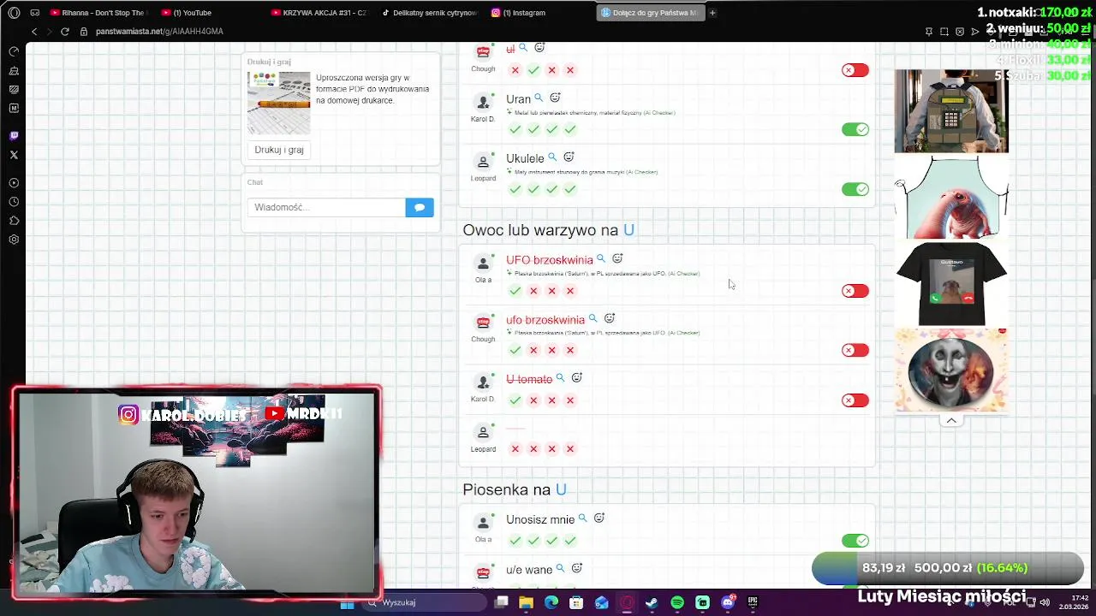This screenshot has width=1096, height=616.
Task: Click the AI Checker link under Ukulele
Action: click(x=641, y=172)
